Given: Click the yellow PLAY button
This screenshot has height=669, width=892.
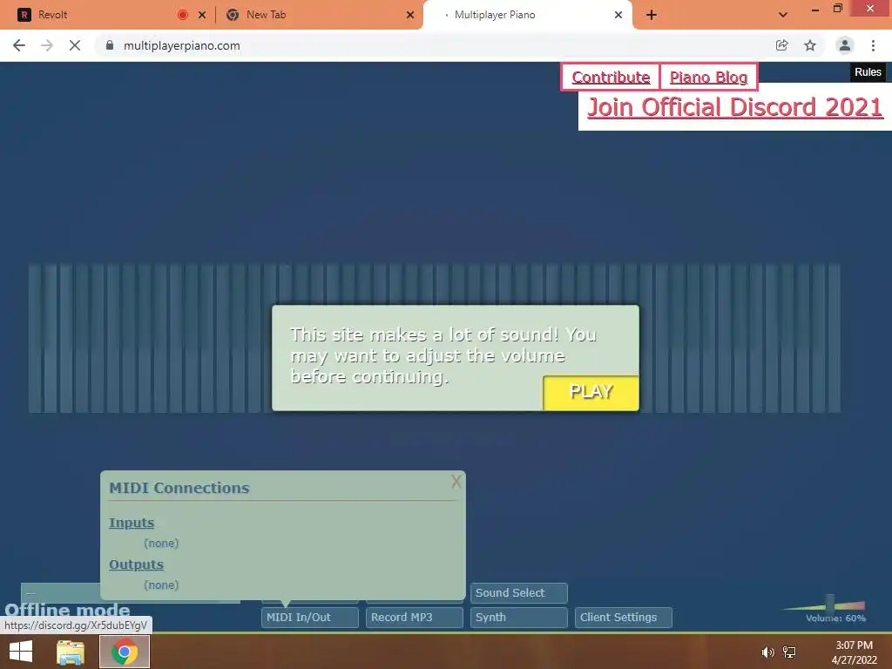Looking at the screenshot, I should (591, 392).
